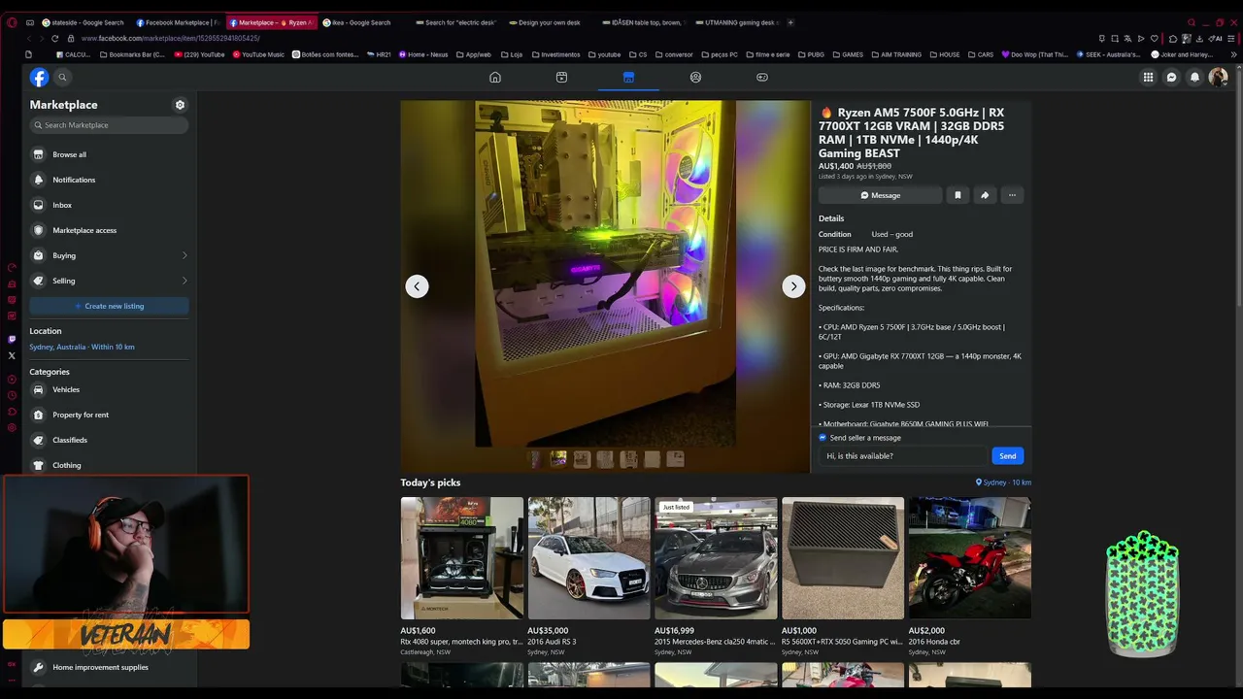
Task: Click Create new listing
Action: point(109,306)
